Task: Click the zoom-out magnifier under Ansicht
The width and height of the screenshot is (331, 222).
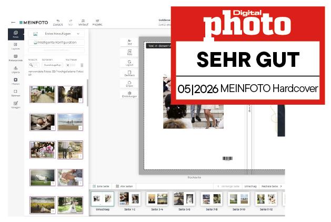Action: coord(36,65)
